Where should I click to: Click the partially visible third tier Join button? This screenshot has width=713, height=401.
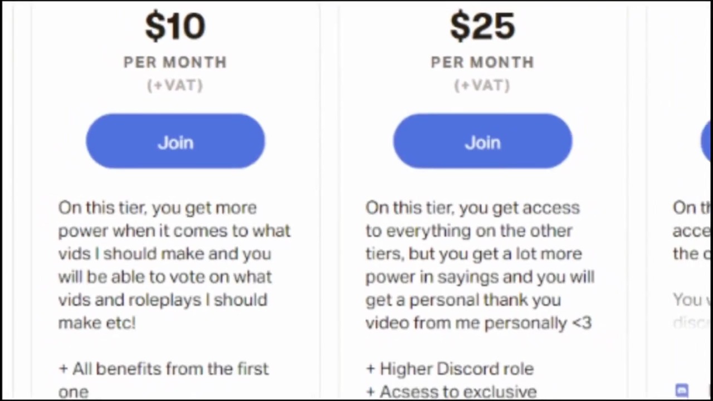(706, 141)
